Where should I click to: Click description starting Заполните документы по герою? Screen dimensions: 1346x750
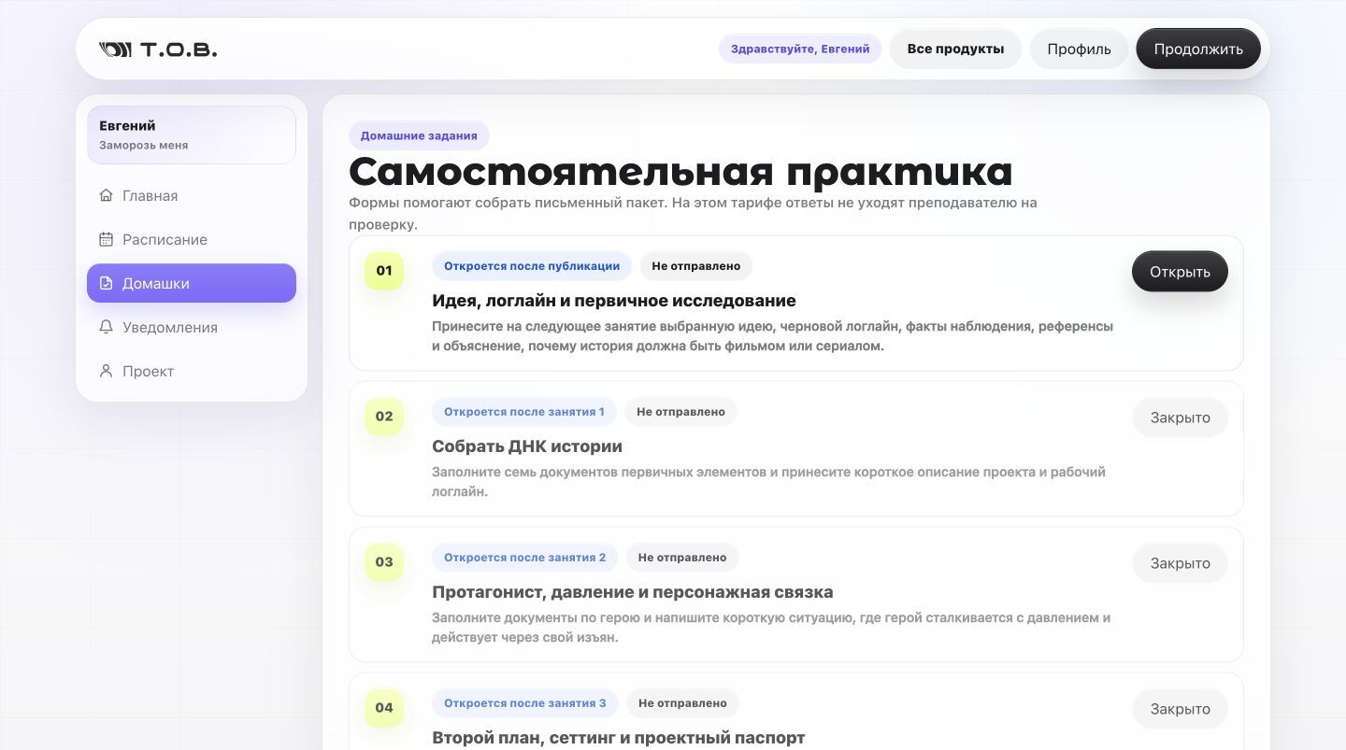click(771, 628)
